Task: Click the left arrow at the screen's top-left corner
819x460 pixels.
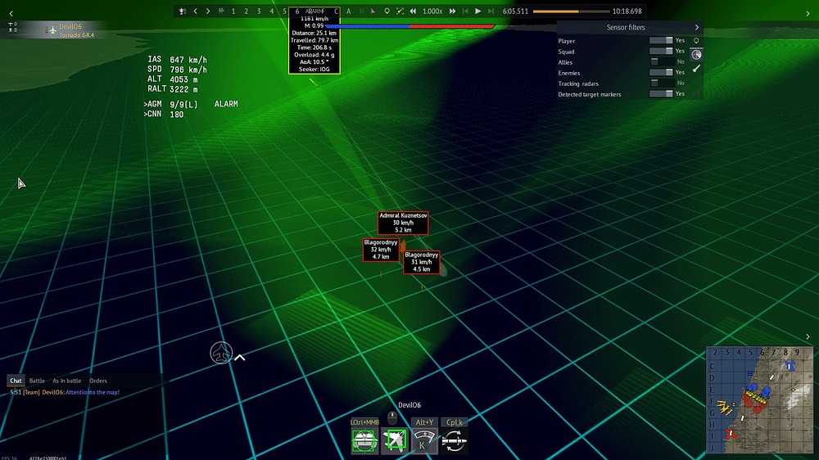Action: [x=11, y=14]
